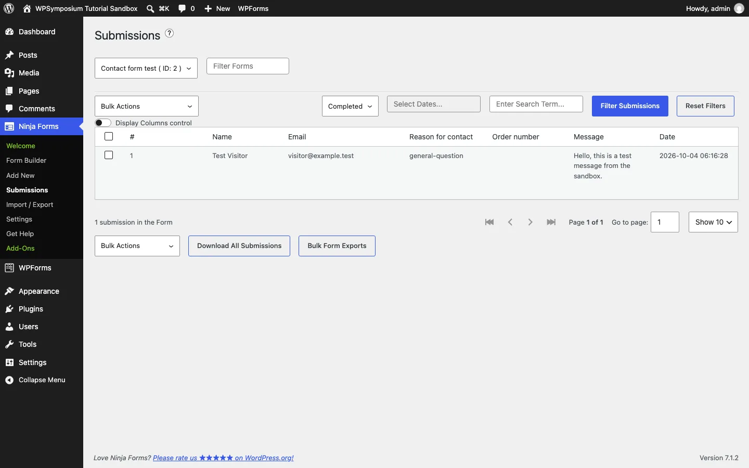749x468 pixels.
Task: Open Add New under Ninja Forms
Action: coord(20,176)
